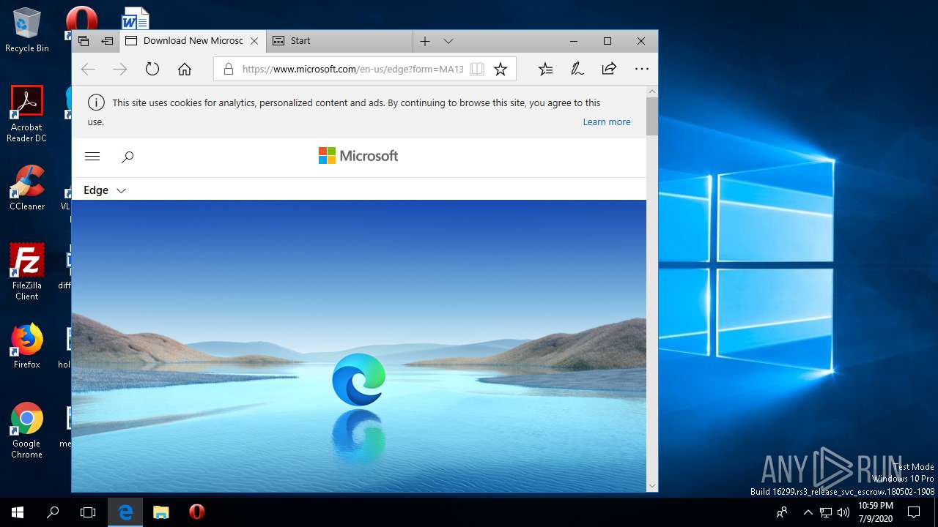Open the Learn more cookies link
Image resolution: width=938 pixels, height=527 pixels.
point(607,122)
